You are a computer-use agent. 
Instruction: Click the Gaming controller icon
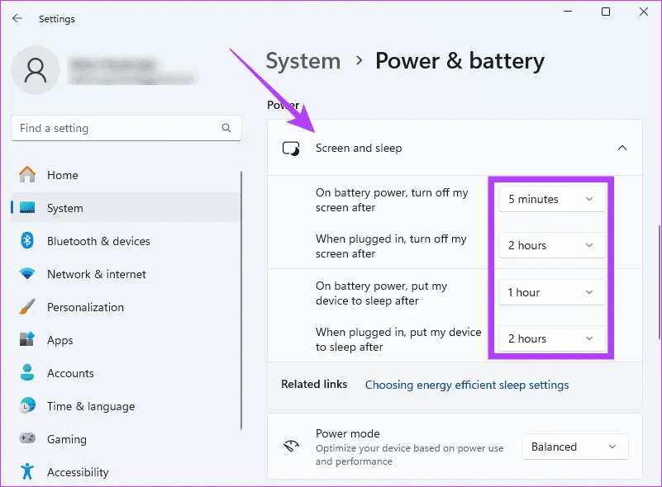coord(27,439)
